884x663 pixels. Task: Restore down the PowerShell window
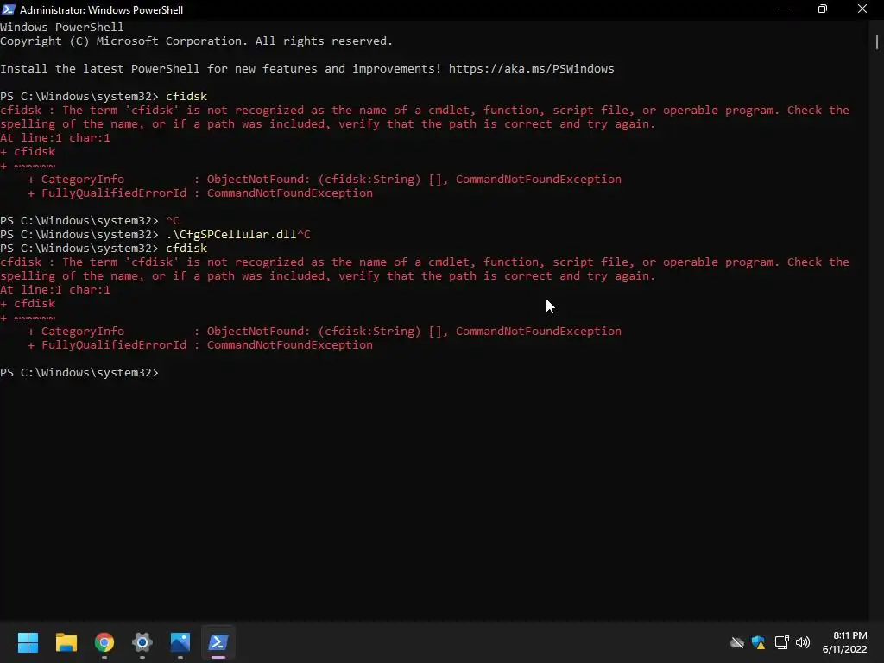click(823, 9)
